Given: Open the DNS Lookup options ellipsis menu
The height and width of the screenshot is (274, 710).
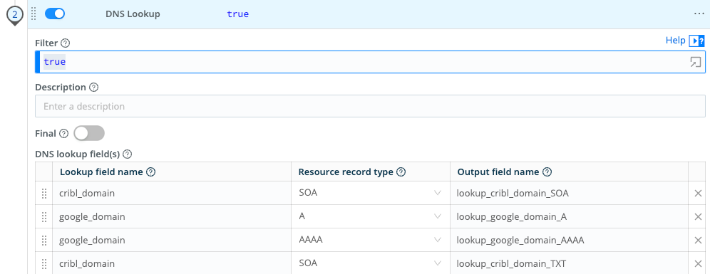Looking at the screenshot, I should (699, 14).
